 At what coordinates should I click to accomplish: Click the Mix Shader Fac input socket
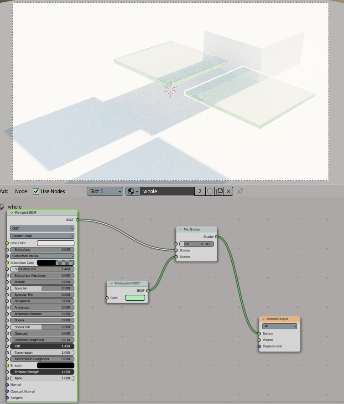(x=176, y=244)
